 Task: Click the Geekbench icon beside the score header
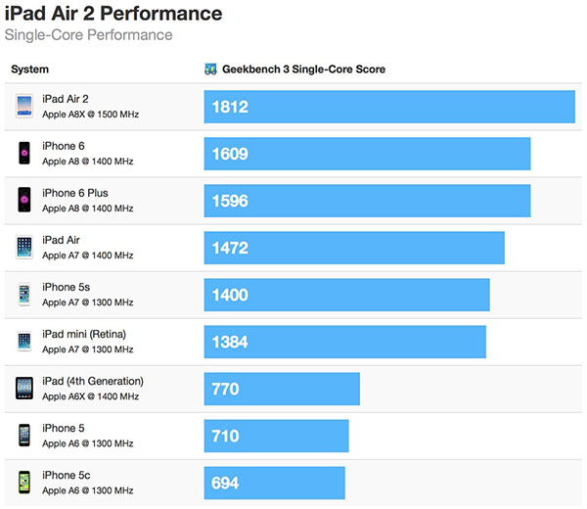[x=210, y=69]
